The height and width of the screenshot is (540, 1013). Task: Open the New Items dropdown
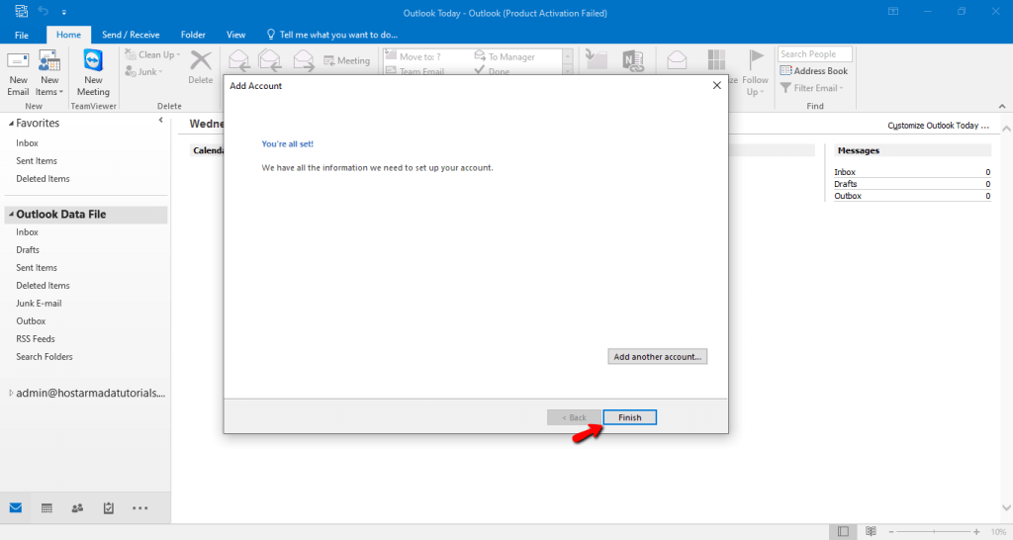[49, 74]
